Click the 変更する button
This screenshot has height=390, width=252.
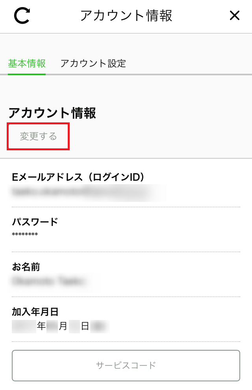point(38,136)
